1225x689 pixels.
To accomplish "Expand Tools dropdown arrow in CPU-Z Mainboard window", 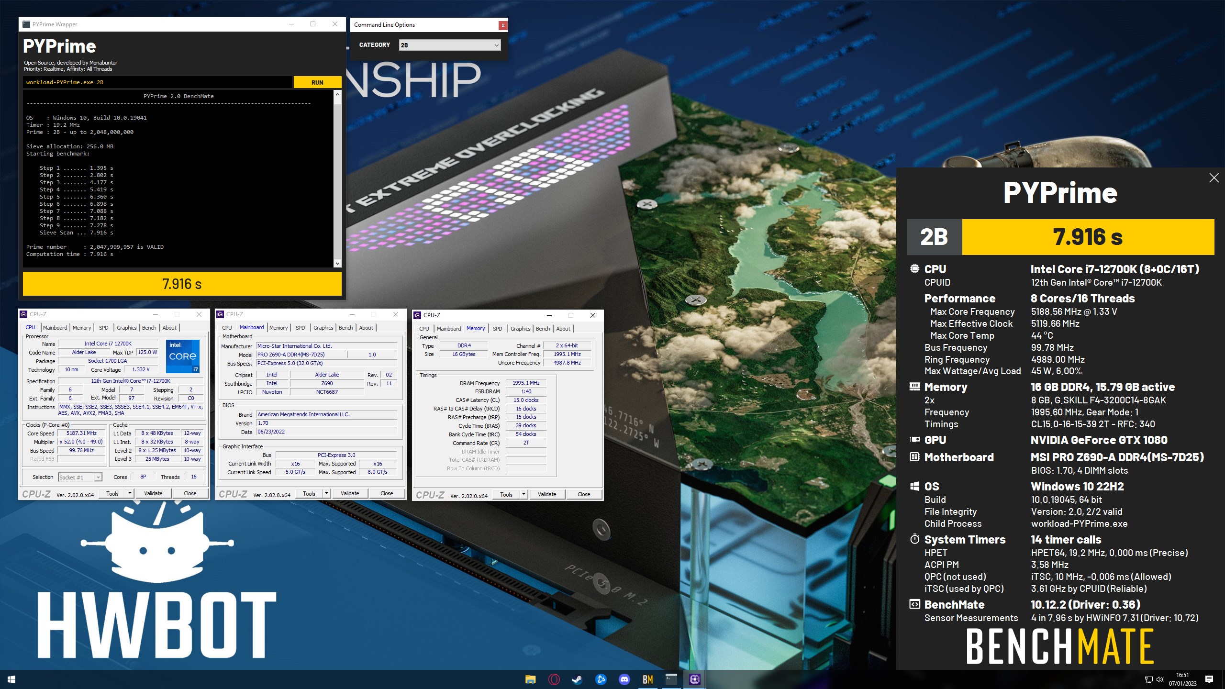I will point(326,493).
